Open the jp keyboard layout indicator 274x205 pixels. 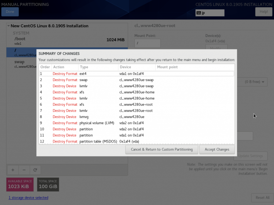[x=210, y=13]
